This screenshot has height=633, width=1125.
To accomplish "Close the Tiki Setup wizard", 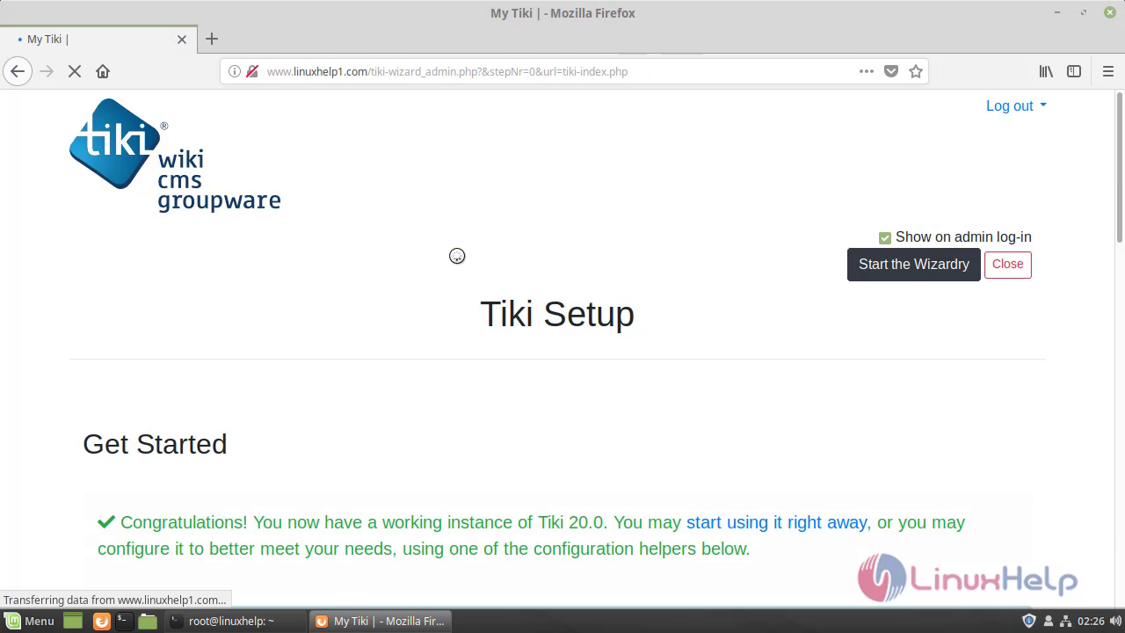I will pos(1007,265).
